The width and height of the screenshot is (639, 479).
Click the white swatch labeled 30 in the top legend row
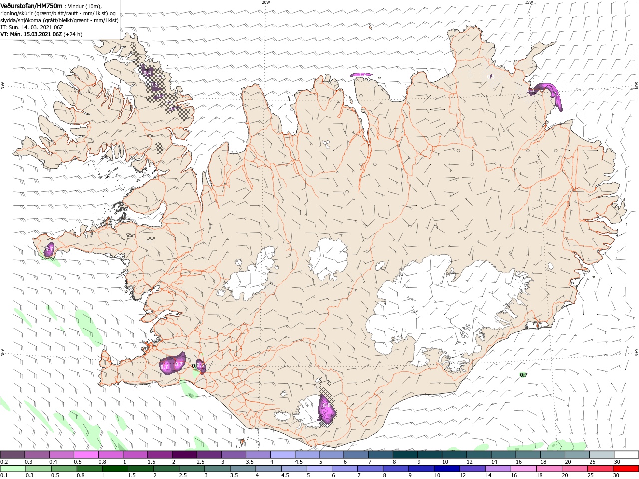(x=626, y=455)
